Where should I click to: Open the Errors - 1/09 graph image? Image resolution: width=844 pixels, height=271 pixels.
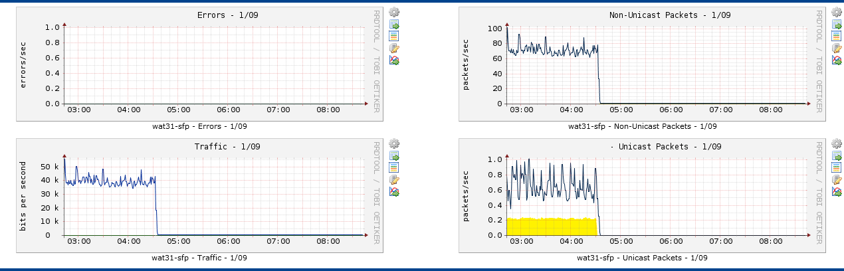point(199,64)
